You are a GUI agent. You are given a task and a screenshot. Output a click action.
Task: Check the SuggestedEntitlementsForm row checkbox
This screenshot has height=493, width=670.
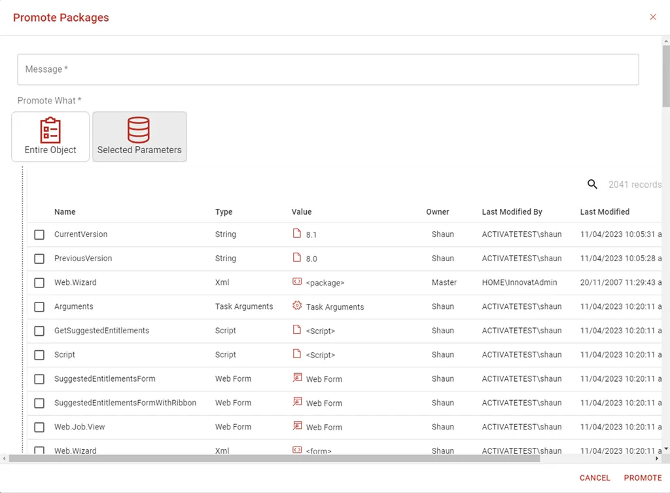39,379
